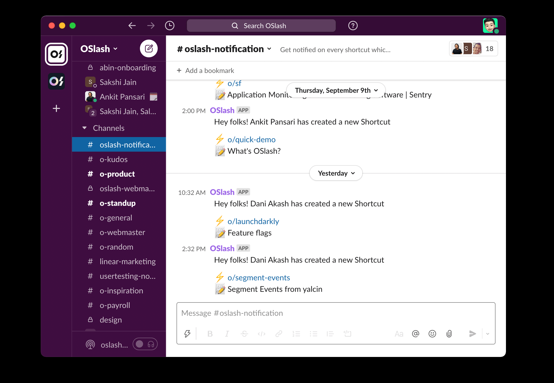Viewport: 554px width, 383px height.
Task: Open the Thursday, September 9th date picker
Action: (336, 90)
